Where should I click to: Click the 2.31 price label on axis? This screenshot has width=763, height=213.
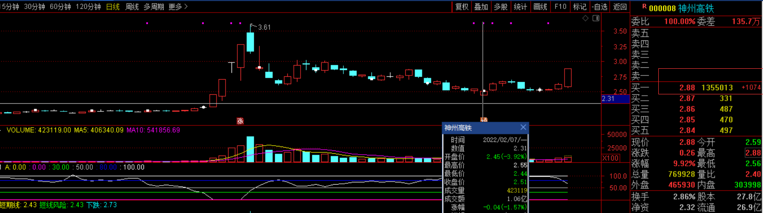tap(608, 99)
